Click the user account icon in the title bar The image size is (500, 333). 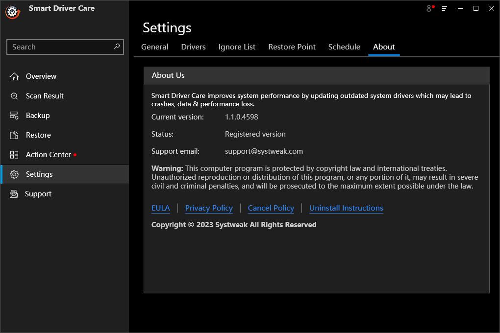[430, 8]
